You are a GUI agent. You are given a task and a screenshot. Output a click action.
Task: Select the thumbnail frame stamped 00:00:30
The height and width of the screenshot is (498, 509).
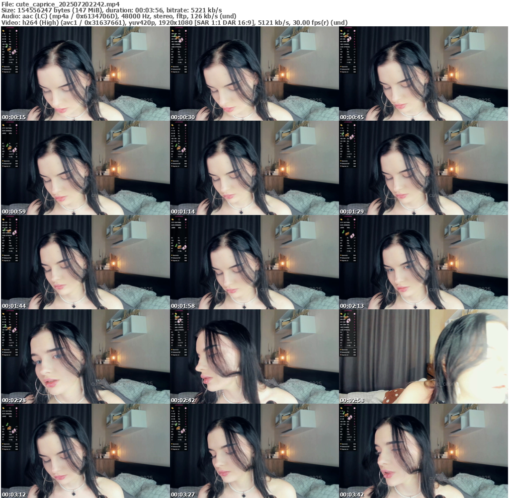click(254, 73)
